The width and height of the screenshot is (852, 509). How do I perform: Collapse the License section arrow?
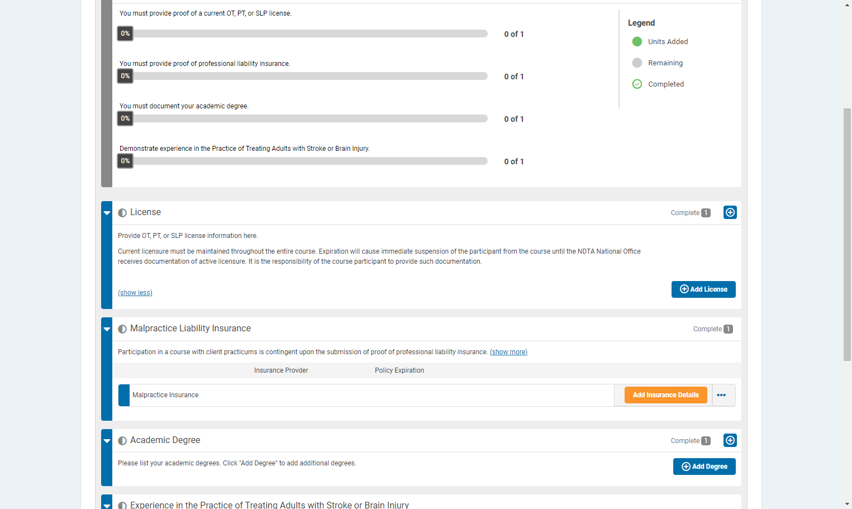pos(107,213)
